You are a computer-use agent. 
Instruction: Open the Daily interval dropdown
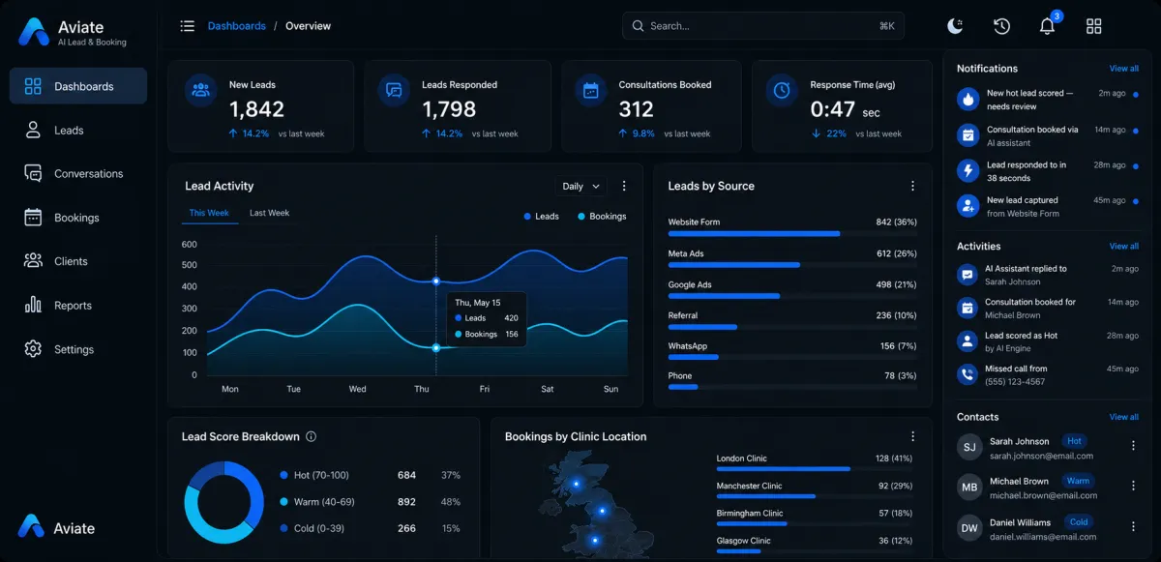point(580,186)
